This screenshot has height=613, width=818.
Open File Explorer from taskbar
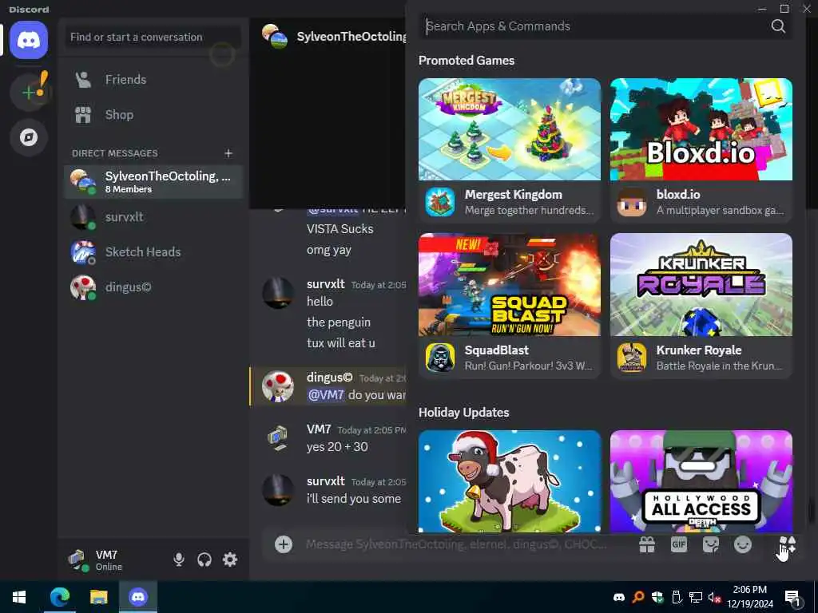tap(98, 597)
